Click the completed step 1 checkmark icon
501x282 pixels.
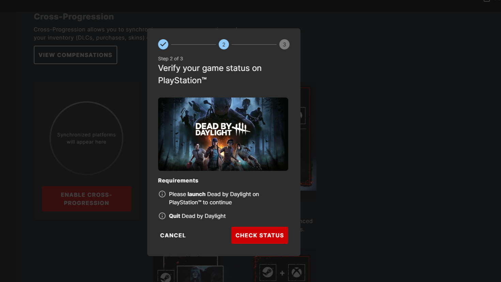click(x=163, y=44)
